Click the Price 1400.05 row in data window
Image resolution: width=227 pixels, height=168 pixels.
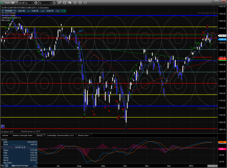pyautogui.click(x=20, y=145)
